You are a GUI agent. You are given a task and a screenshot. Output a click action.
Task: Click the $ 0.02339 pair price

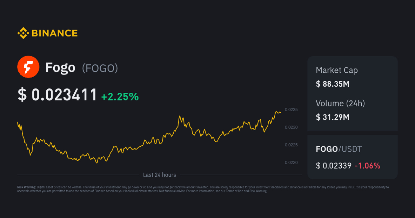coord(334,166)
